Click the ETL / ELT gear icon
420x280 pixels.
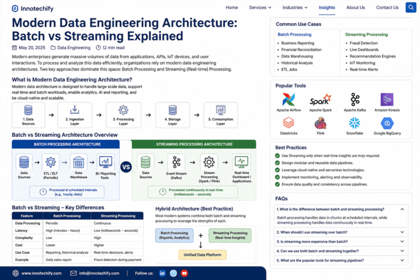pos(51,162)
